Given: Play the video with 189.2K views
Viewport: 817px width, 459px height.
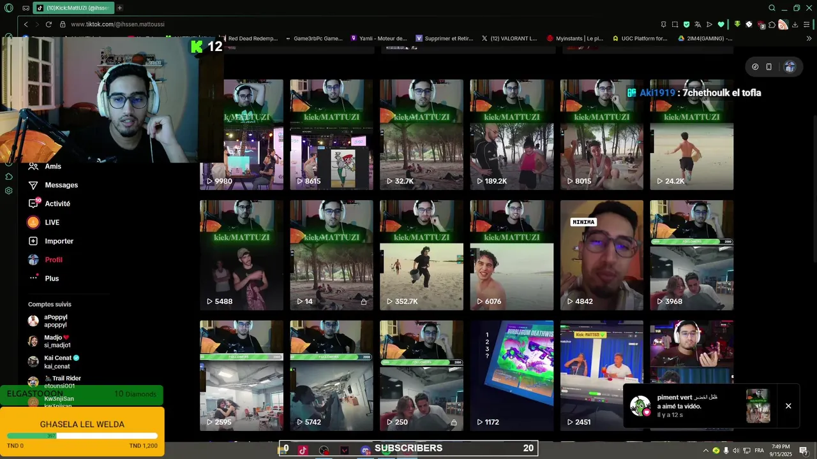Looking at the screenshot, I should 512,135.
